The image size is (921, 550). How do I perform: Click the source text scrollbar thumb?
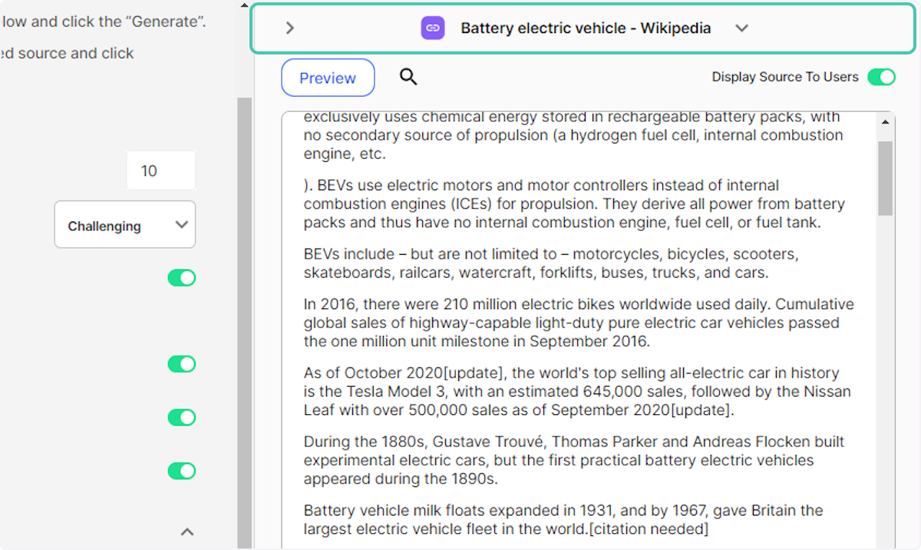pyautogui.click(x=885, y=178)
